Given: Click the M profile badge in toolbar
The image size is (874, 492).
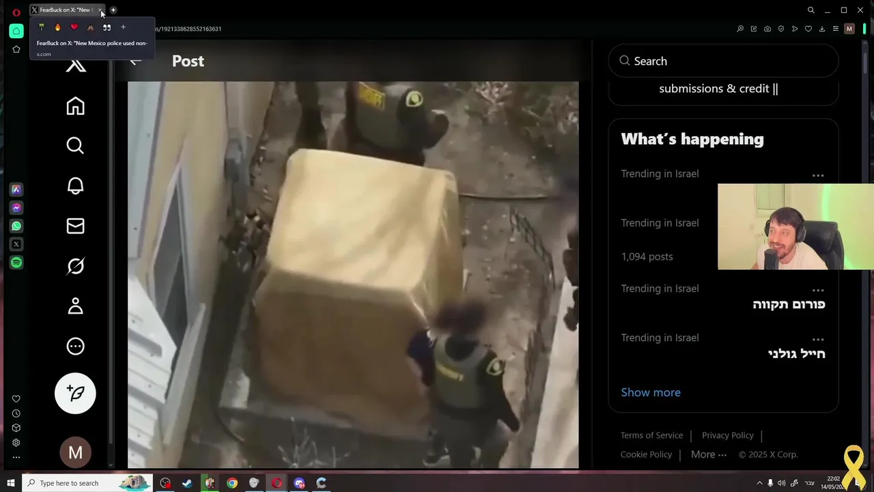Looking at the screenshot, I should pyautogui.click(x=849, y=29).
